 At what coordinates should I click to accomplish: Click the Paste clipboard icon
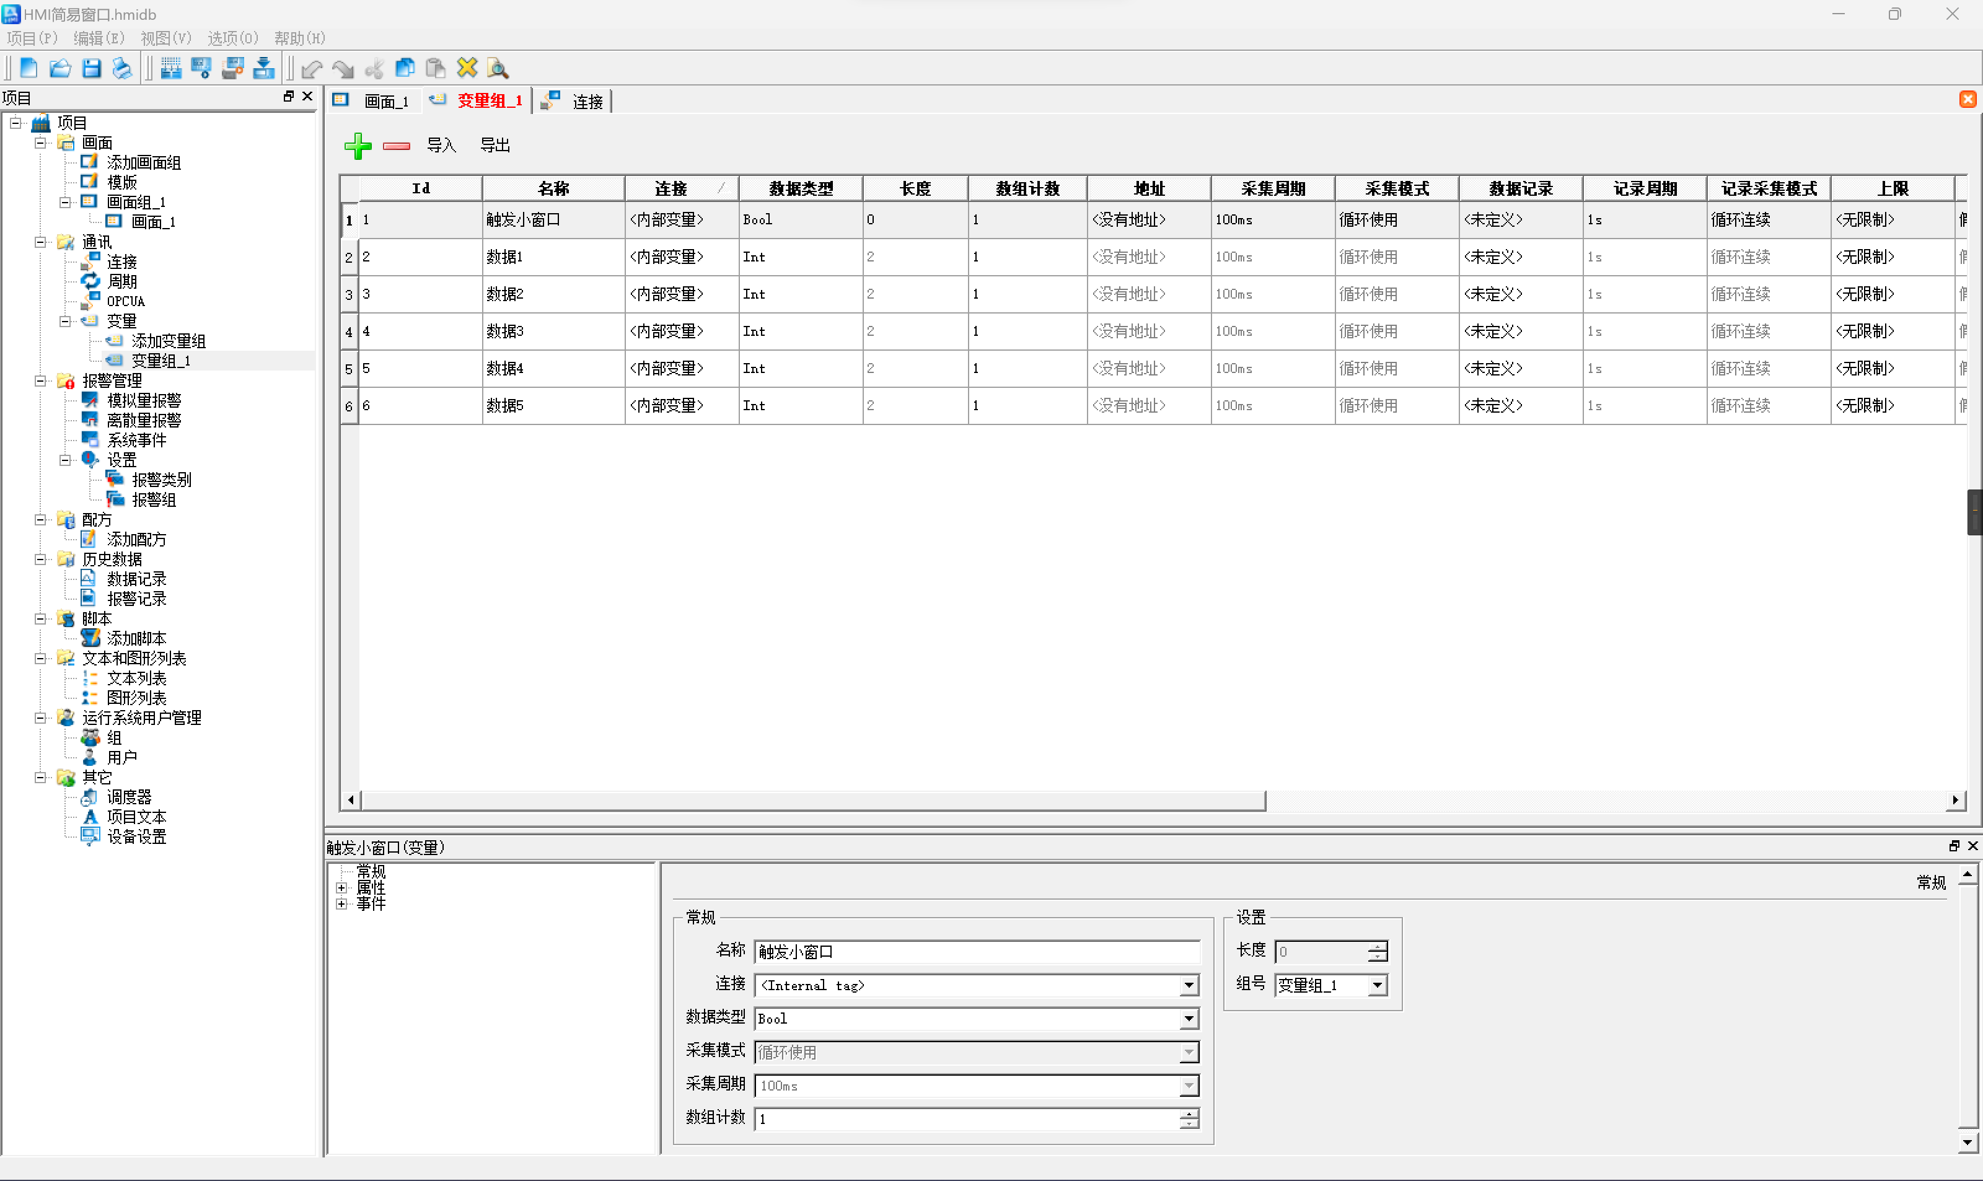(x=435, y=68)
